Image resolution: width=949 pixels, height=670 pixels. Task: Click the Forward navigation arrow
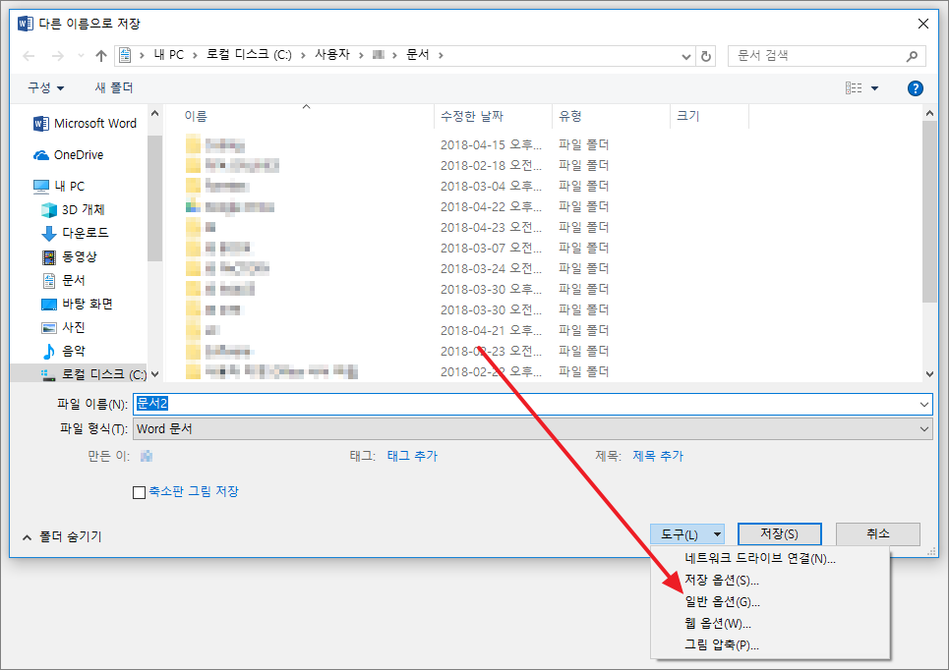(x=57, y=56)
